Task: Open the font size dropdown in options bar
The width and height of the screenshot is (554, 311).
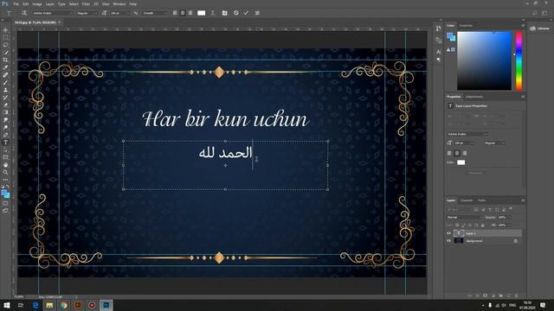Action: point(120,13)
